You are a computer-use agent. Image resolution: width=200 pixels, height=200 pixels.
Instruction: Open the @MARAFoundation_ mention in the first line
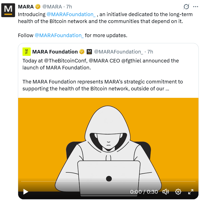click(x=71, y=14)
